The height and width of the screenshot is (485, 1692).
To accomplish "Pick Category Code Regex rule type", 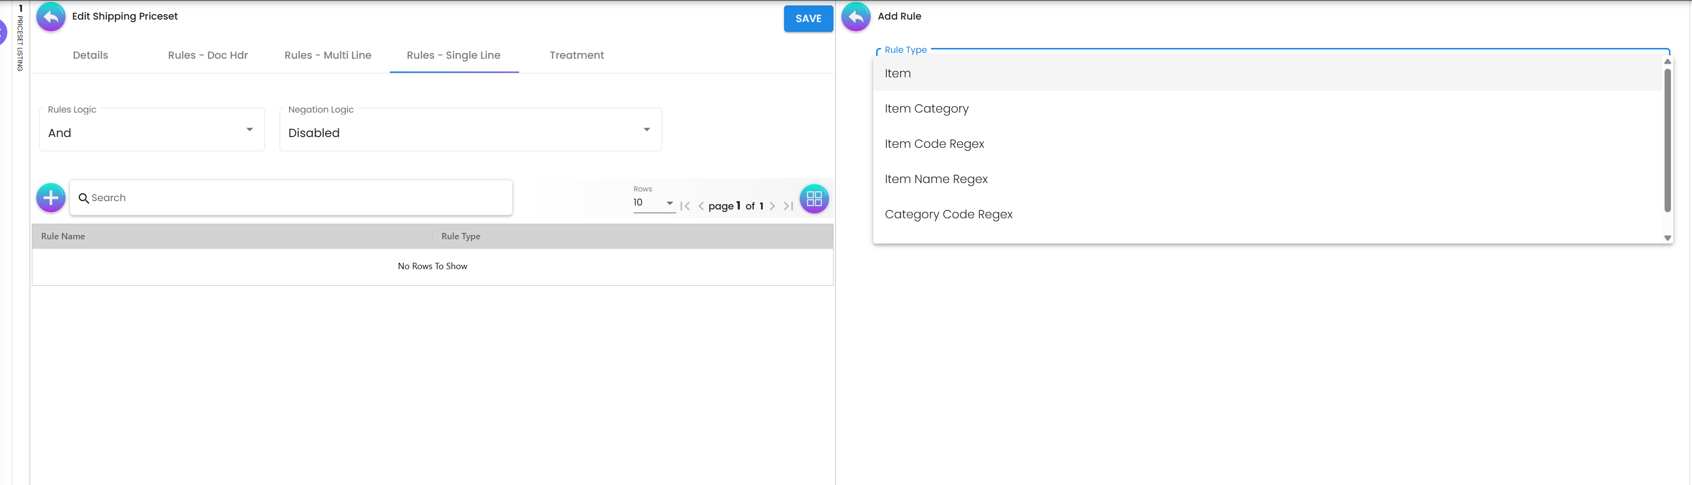I will coord(948,215).
